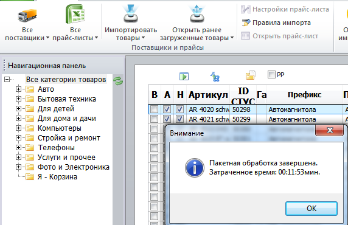
Task: Uncheck column А box for AR 4020 row
Action: click(167, 109)
